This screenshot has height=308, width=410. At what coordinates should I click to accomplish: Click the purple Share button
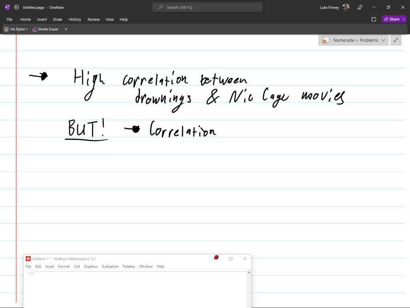click(x=391, y=19)
